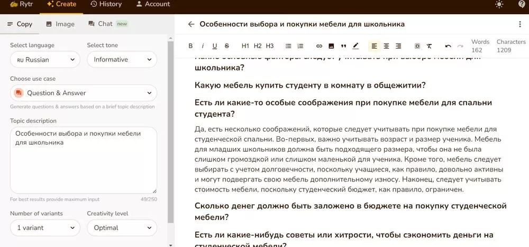The image size is (529, 247).
Task: Open the Account tab
Action: point(153,4)
